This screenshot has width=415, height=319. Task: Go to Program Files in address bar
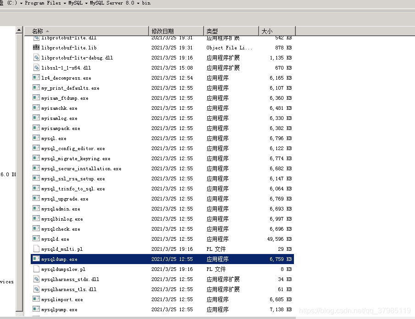click(43, 3)
